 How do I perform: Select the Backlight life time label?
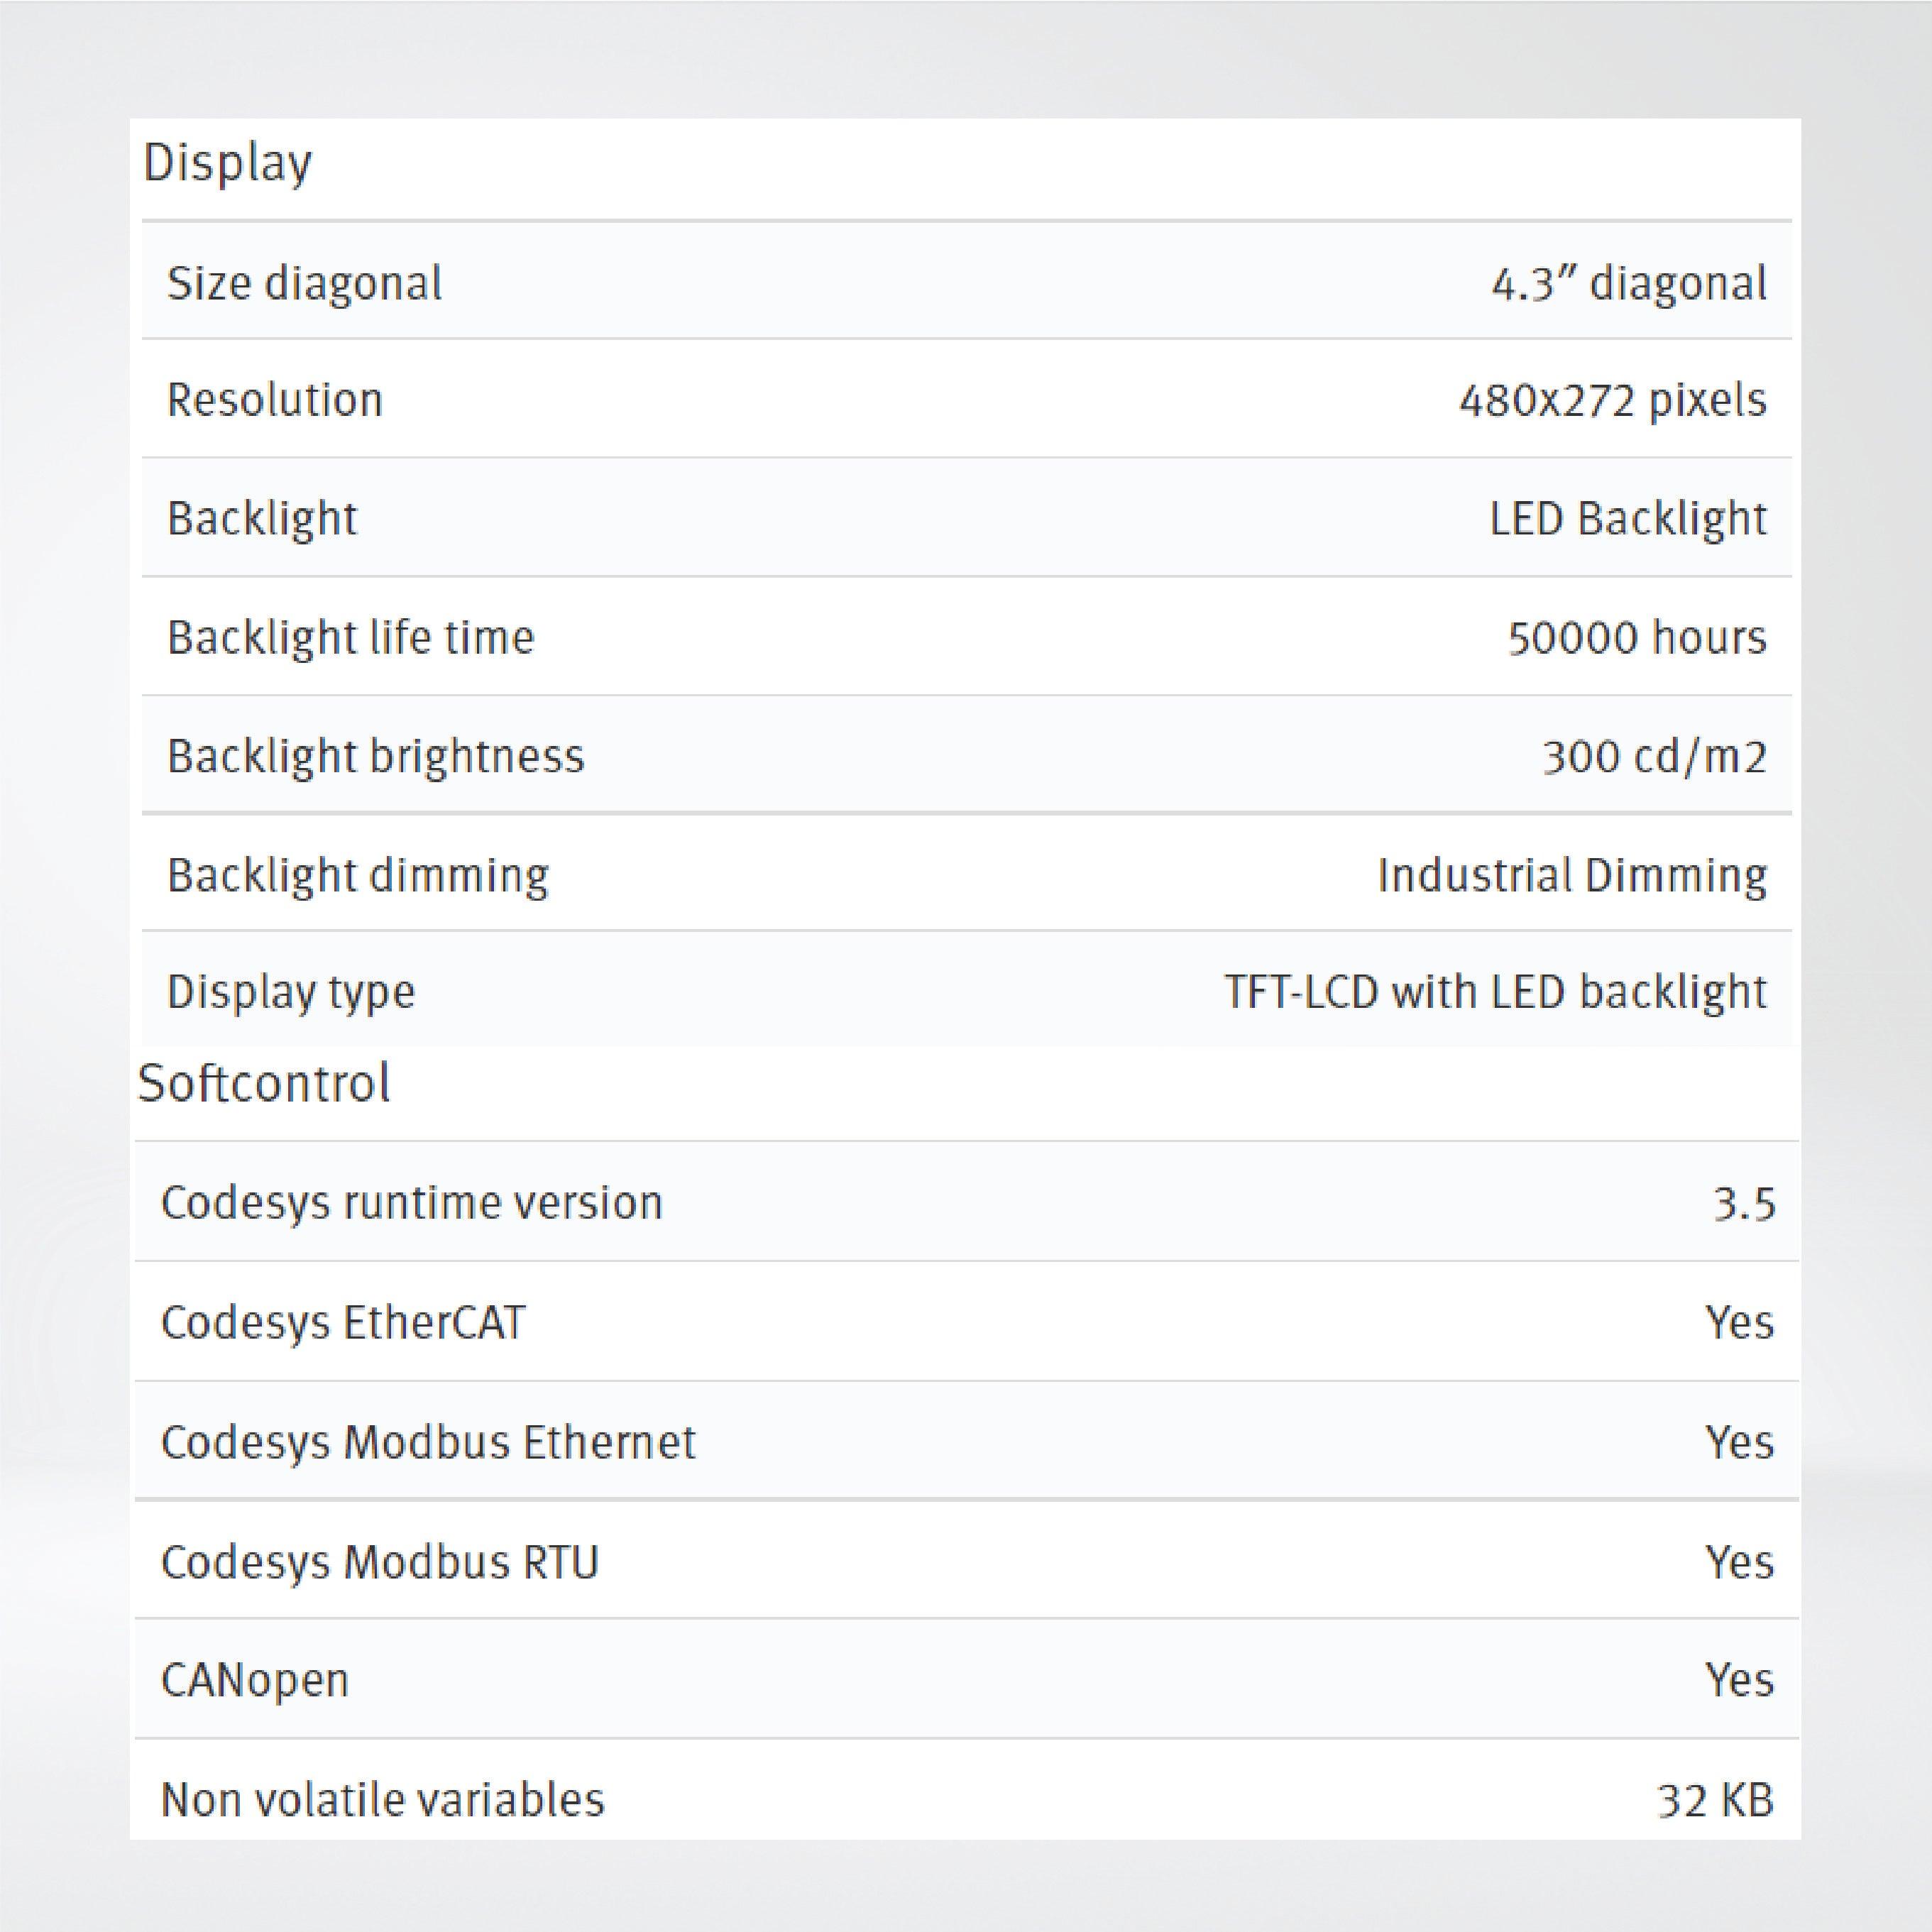coord(350,637)
